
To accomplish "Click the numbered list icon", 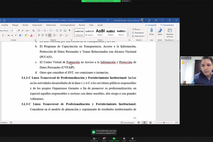I will [45, 31].
